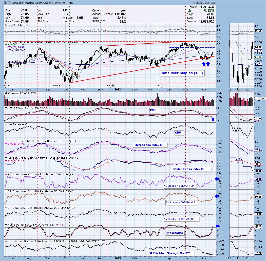Click the Annual Dividend value 1.85107

[120, 14]
